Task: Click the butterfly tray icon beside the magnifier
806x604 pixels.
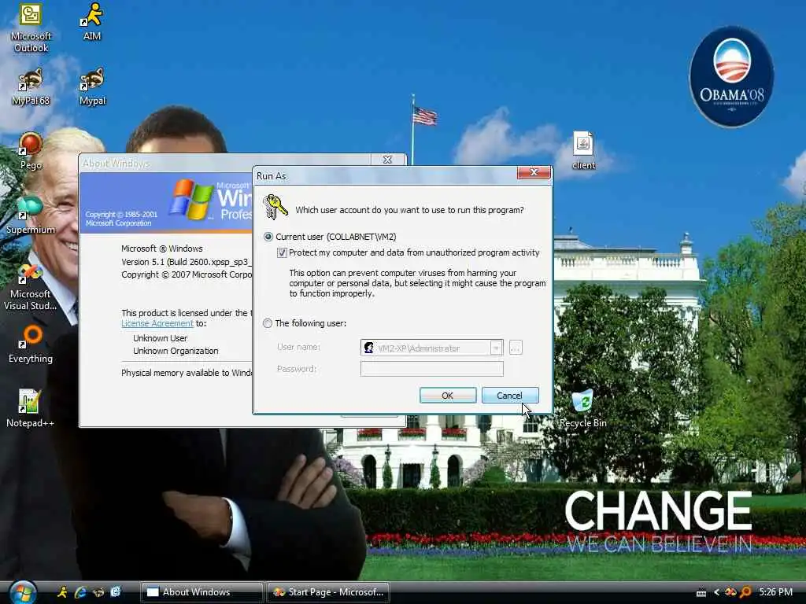Action: 730,592
